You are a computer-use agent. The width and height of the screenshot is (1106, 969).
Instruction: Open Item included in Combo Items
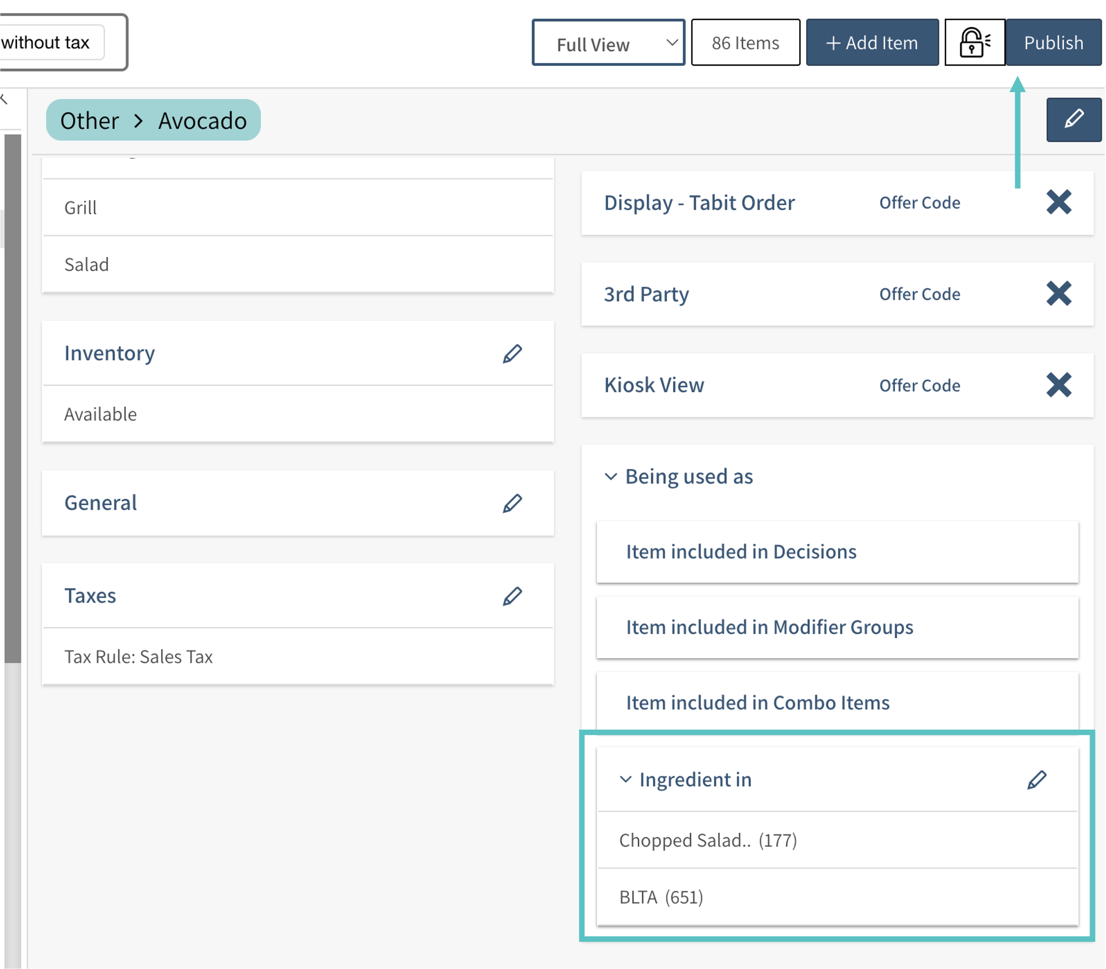click(x=757, y=703)
